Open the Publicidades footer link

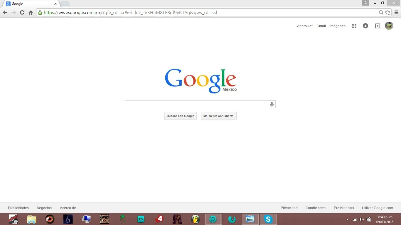point(18,208)
